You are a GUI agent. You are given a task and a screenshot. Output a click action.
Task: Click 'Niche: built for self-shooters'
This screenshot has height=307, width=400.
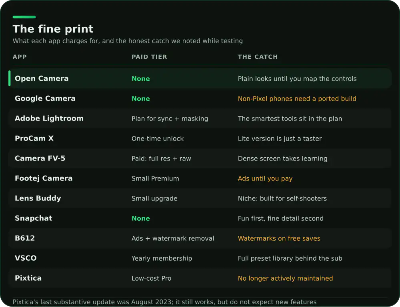point(282,198)
